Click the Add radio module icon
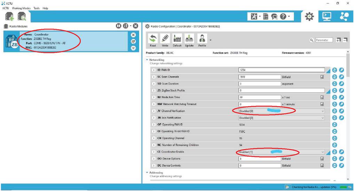354x191 pixels. 9,16
